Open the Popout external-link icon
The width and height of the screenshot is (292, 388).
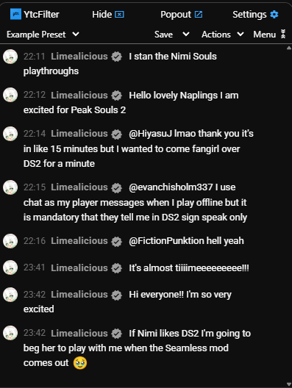coord(199,15)
